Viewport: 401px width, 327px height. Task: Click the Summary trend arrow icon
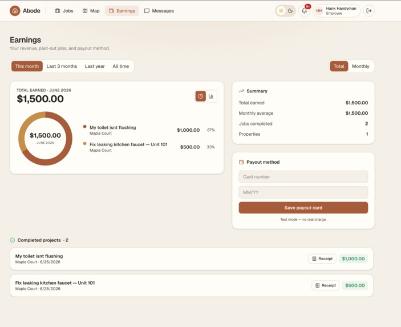tap(241, 91)
